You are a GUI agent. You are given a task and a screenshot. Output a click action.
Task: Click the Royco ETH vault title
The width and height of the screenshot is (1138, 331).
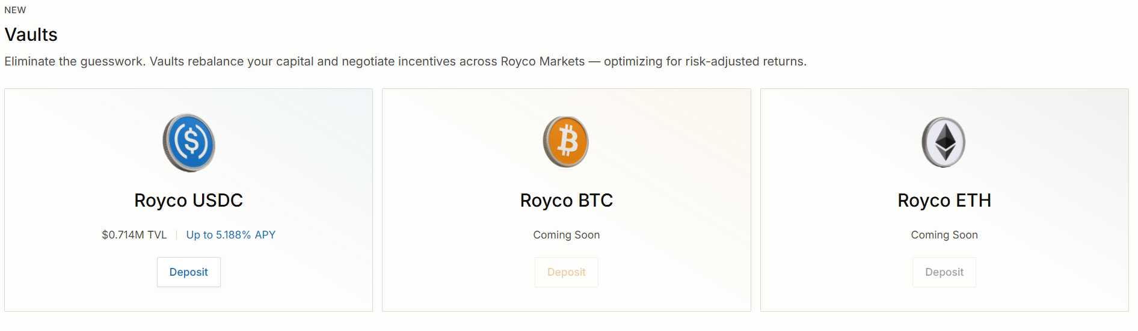pos(944,201)
